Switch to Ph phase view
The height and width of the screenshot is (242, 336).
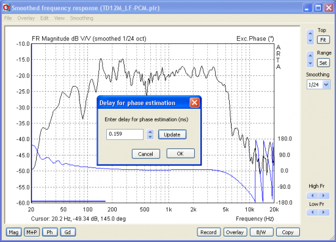pyautogui.click(x=49, y=232)
